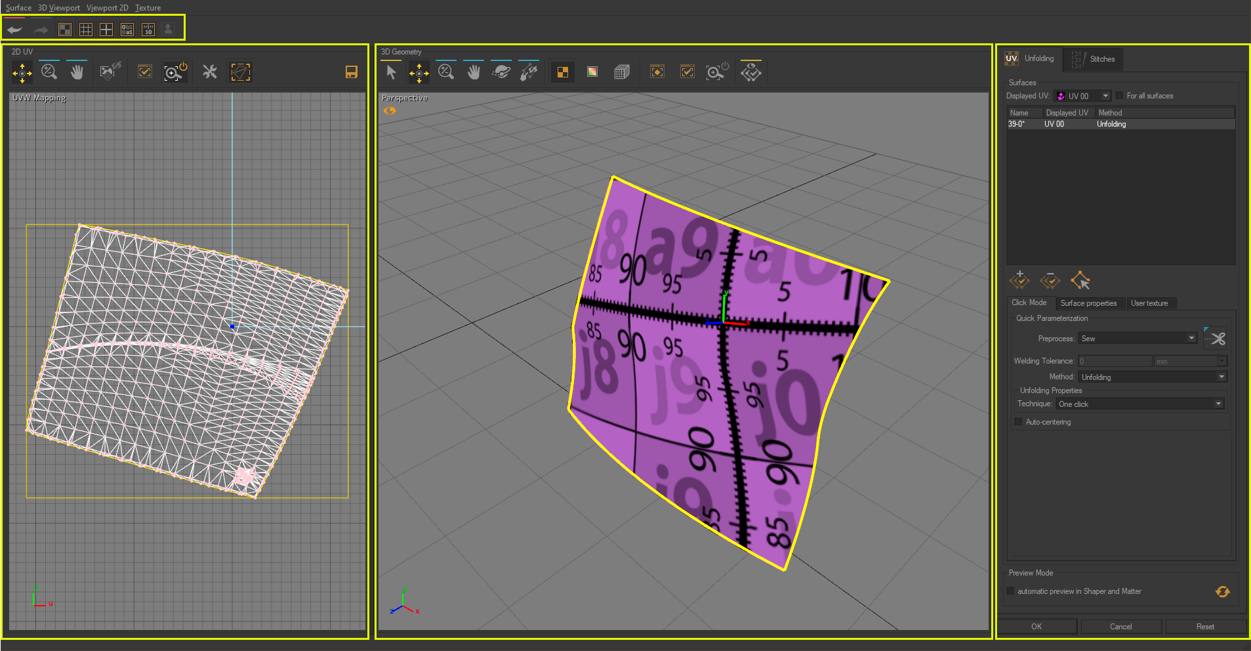1251x651 pixels.
Task: Click the save floppy disk icon in 2D UV panel
Action: (352, 72)
